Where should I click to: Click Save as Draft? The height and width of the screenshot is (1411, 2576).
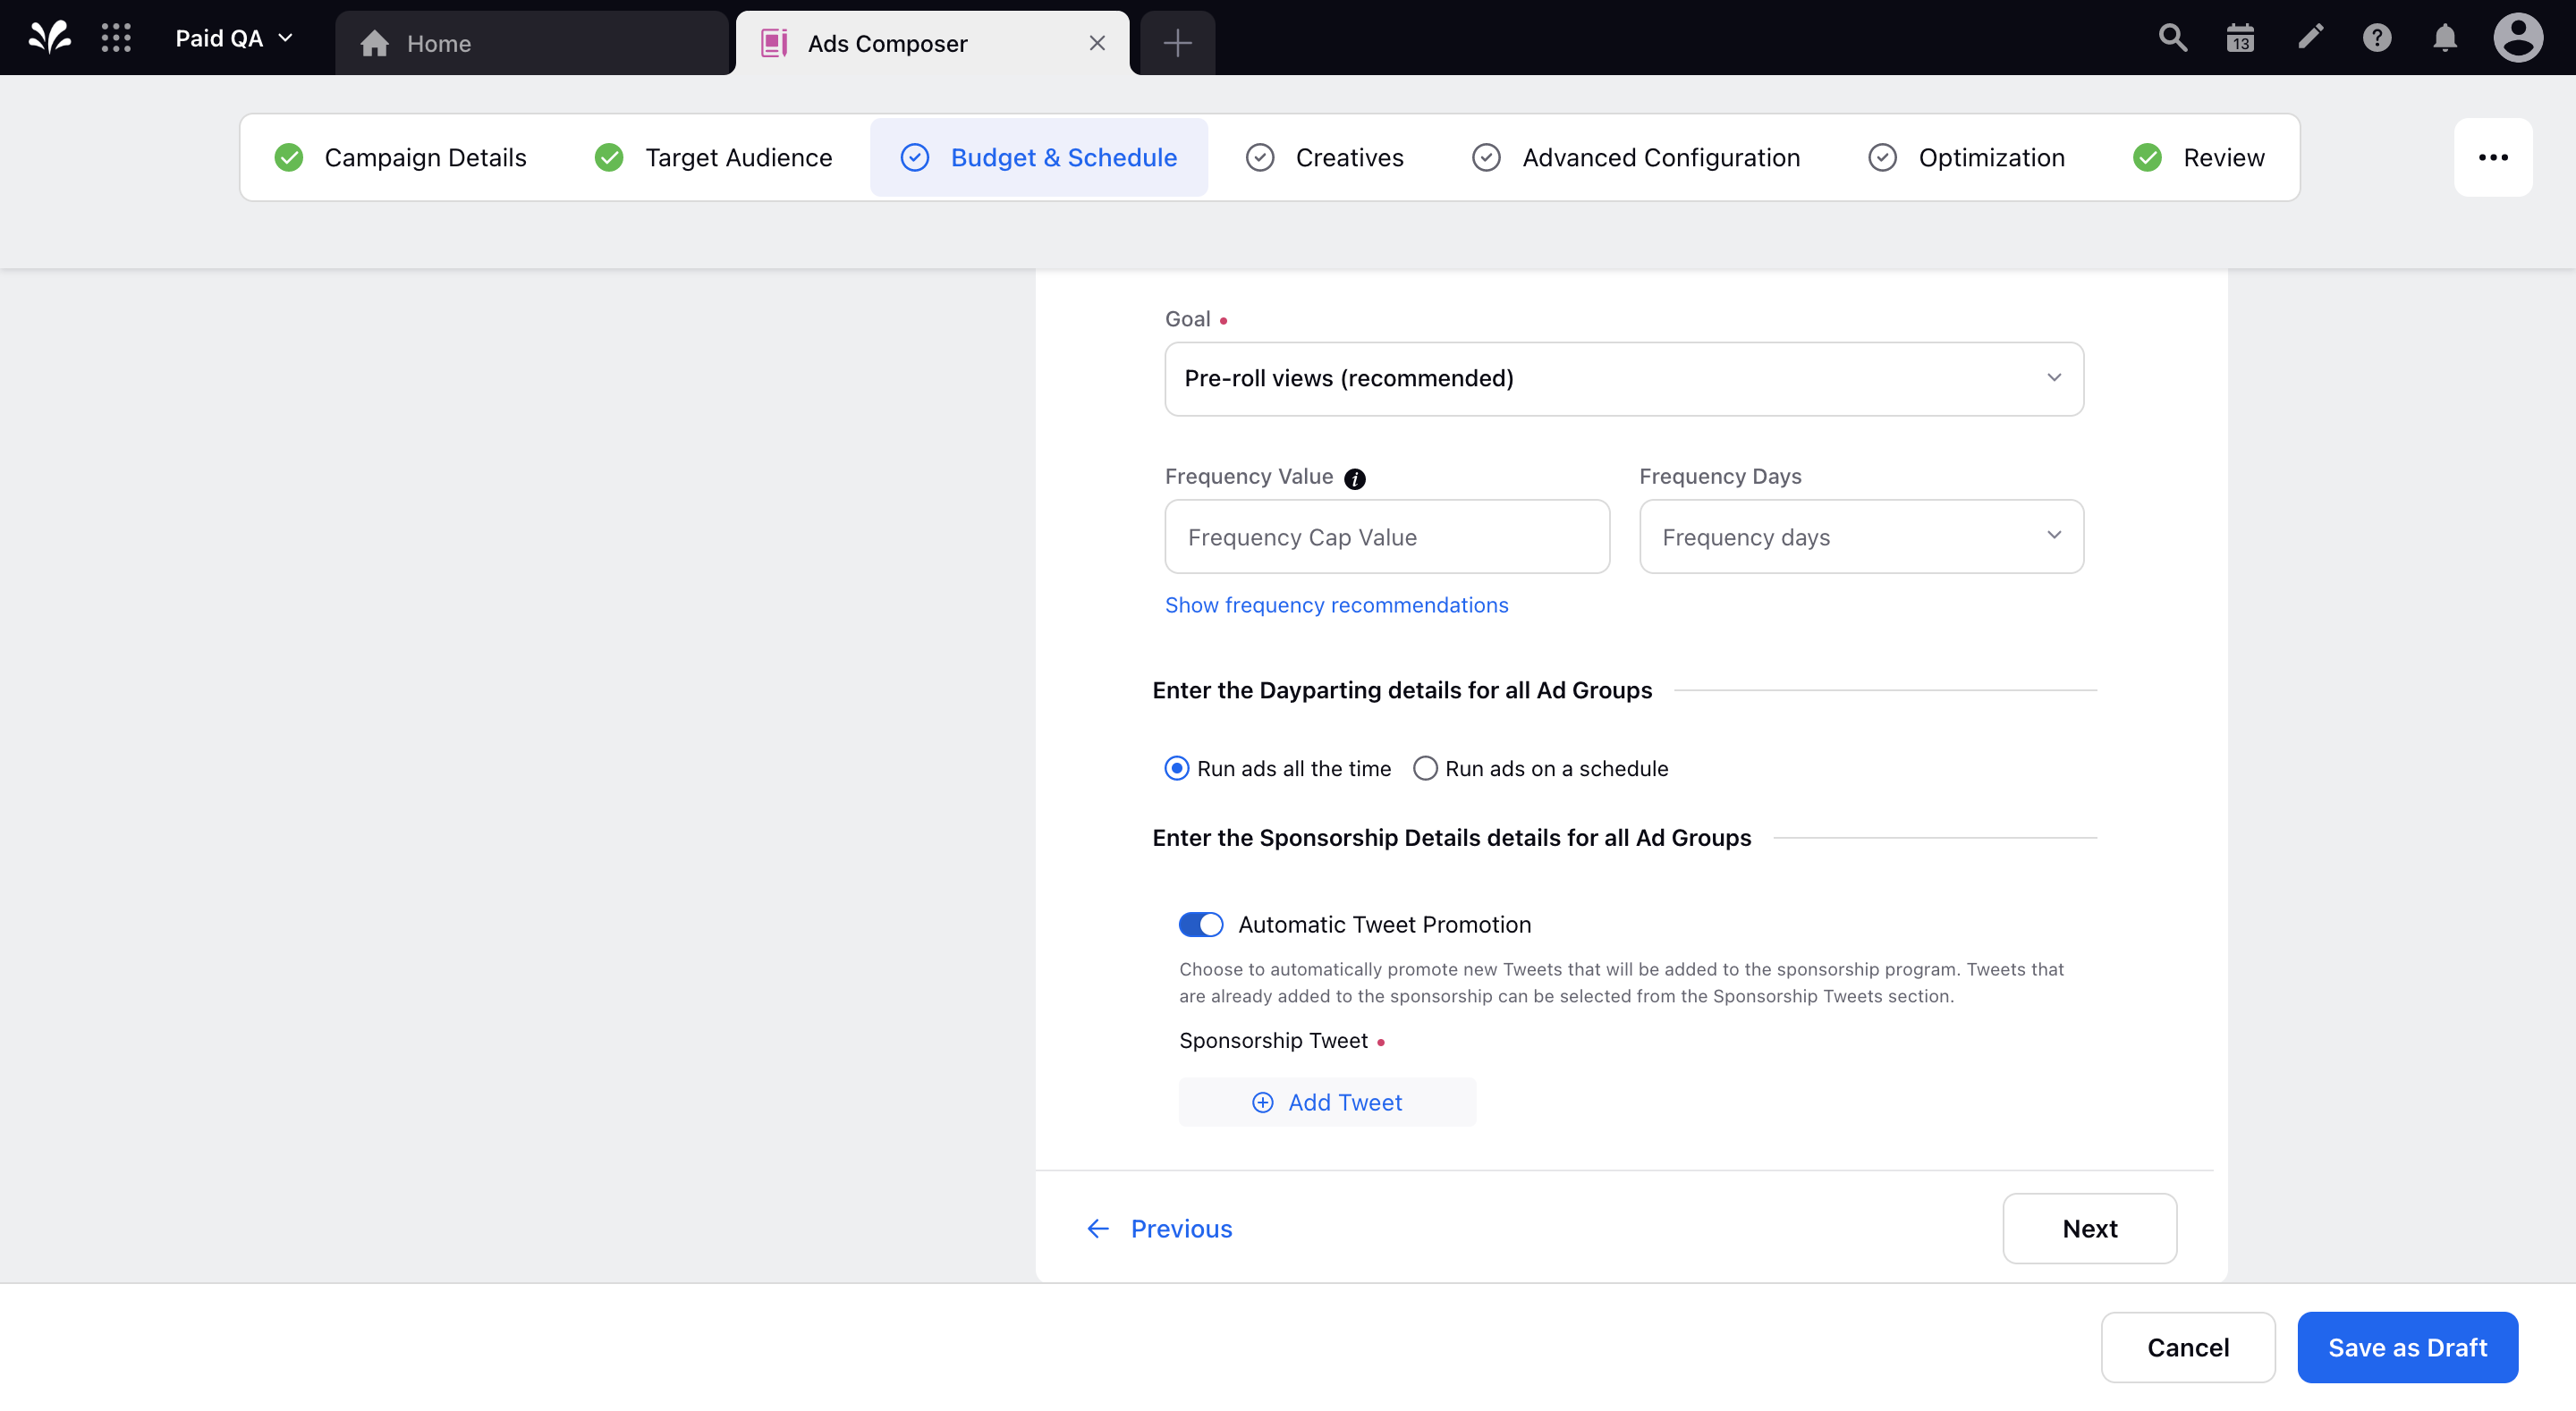pyautogui.click(x=2407, y=1347)
